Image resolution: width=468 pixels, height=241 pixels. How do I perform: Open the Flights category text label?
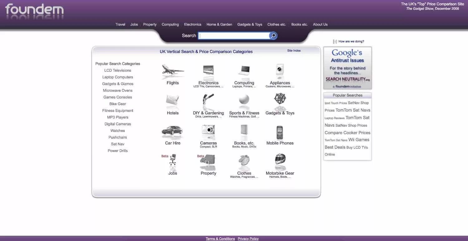coord(173,83)
